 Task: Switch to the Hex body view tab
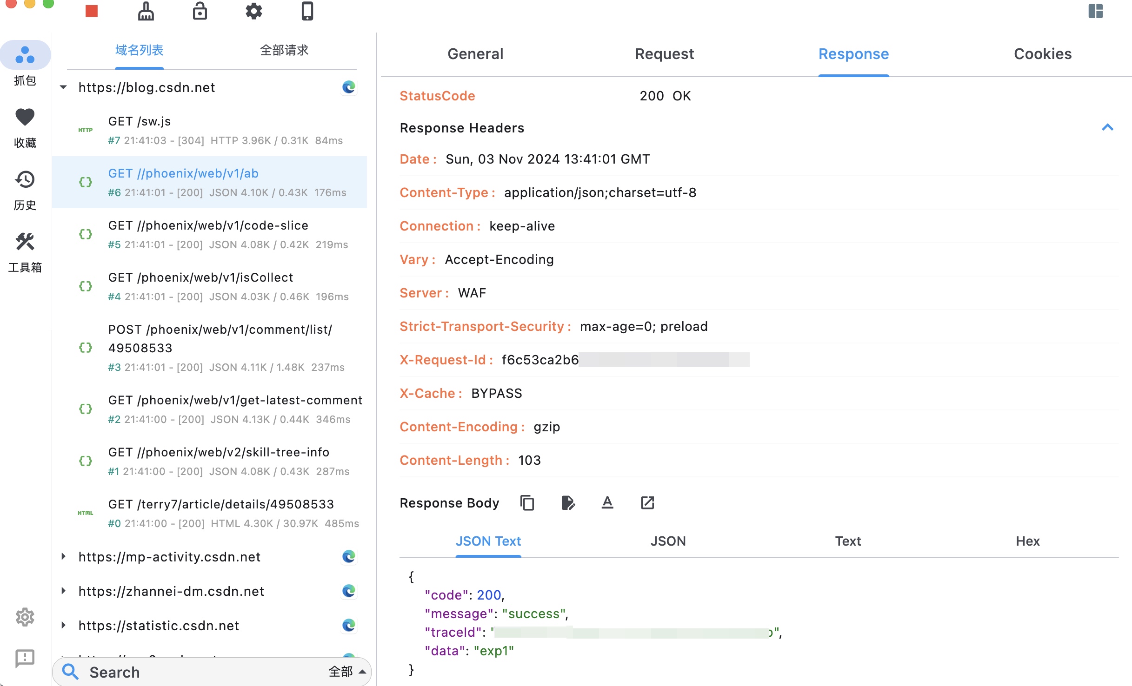(1027, 541)
